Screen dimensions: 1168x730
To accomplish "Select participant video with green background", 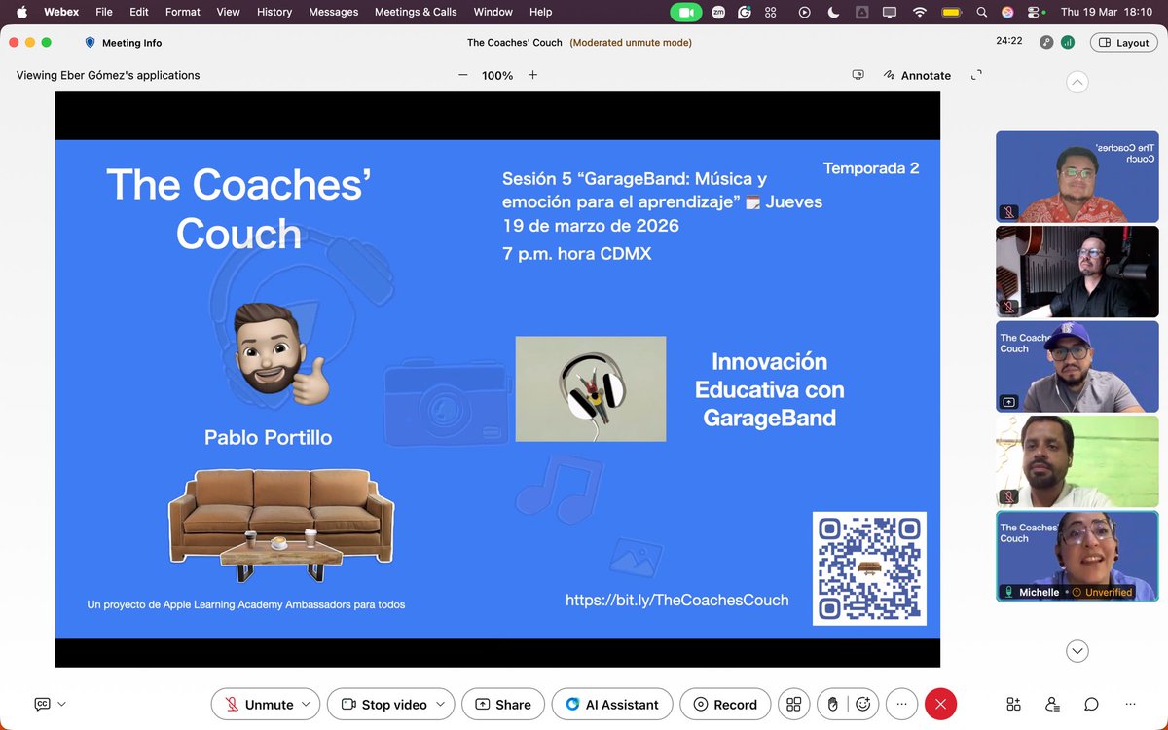I will click(1077, 461).
